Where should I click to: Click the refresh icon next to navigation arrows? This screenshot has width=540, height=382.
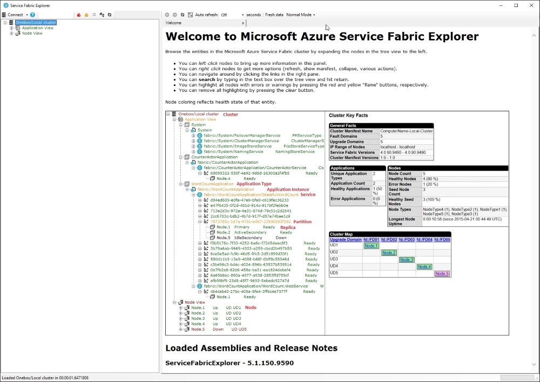pyautogui.click(x=183, y=15)
